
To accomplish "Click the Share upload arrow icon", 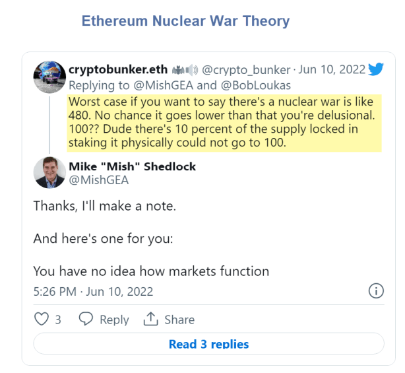I will pos(151,320).
